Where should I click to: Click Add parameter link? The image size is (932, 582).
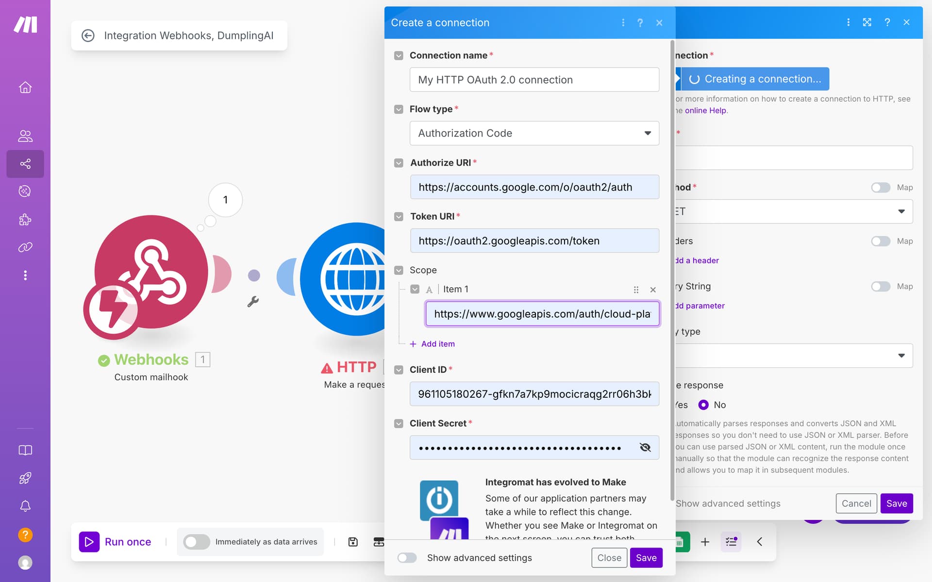click(x=700, y=306)
